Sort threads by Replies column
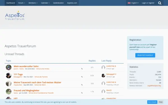Screen dimensions: 168x105 [x=92, y=61]
